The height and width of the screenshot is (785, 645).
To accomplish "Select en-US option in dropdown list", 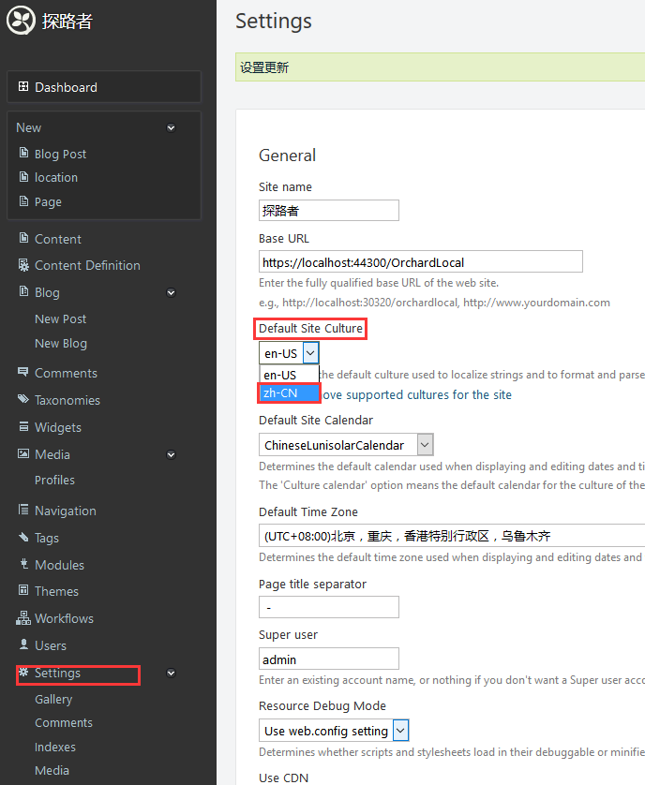I will click(289, 375).
